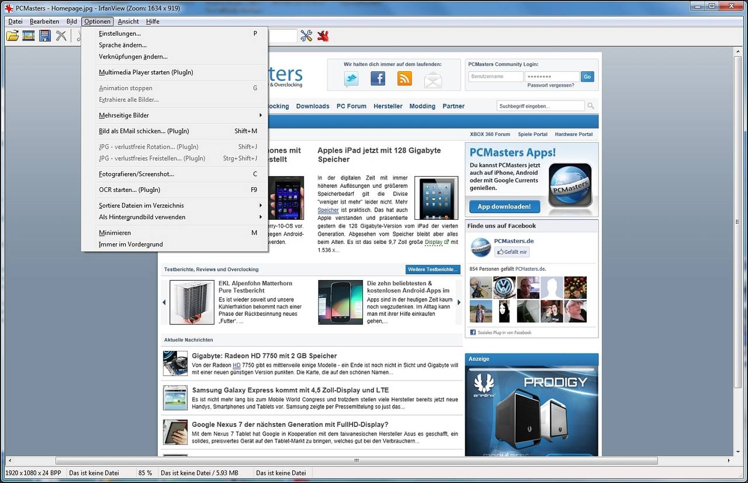
Task: Click the Modding navigation link
Action: (423, 106)
